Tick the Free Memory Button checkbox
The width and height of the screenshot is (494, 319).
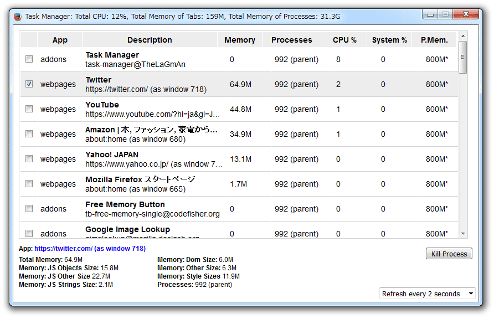click(29, 208)
